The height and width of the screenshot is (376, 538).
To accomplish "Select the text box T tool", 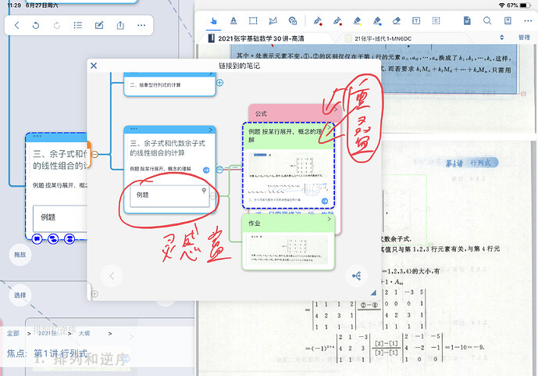I will (x=416, y=21).
